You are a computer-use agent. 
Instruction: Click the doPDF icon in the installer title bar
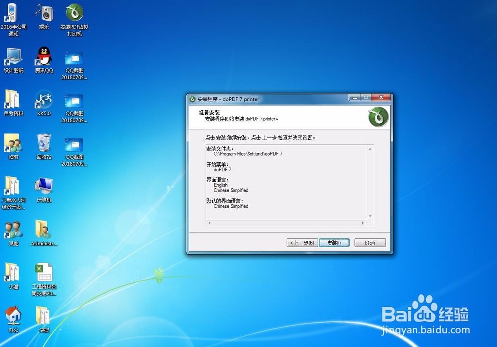pyautogui.click(x=192, y=99)
